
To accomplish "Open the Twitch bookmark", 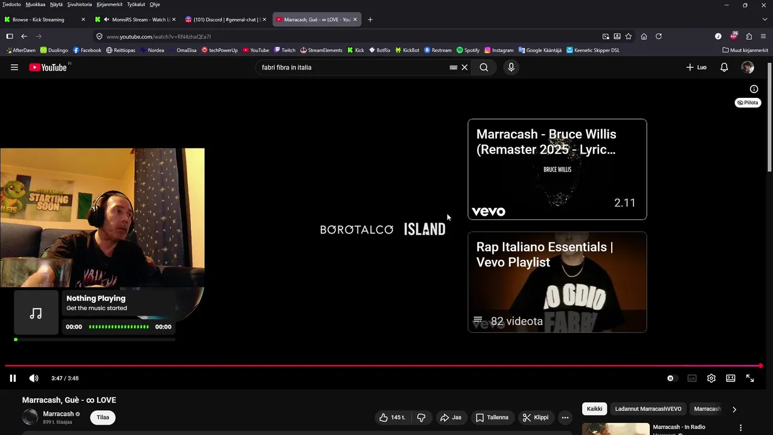I will click(x=284, y=50).
